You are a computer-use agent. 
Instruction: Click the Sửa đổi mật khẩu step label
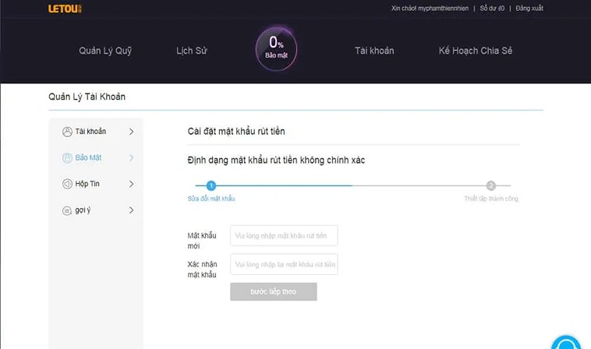(211, 199)
